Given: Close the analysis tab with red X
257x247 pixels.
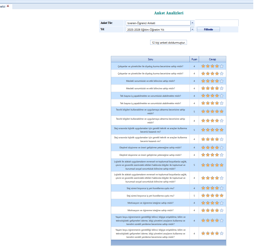Looking at the screenshot, I should pos(8,6).
